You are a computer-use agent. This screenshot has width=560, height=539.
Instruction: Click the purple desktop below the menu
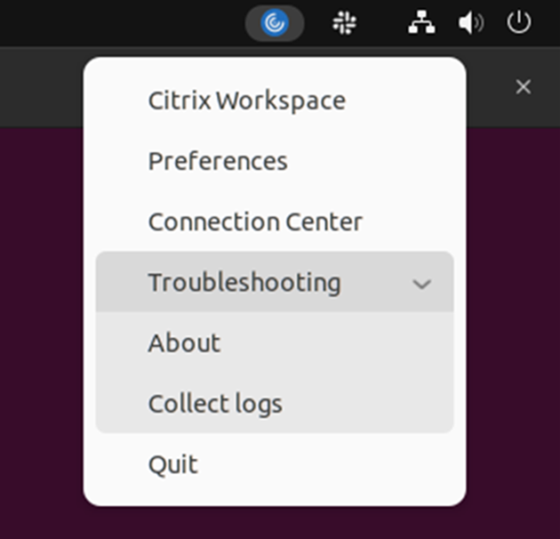(276, 523)
